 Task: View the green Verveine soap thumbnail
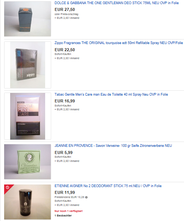pos(27,162)
